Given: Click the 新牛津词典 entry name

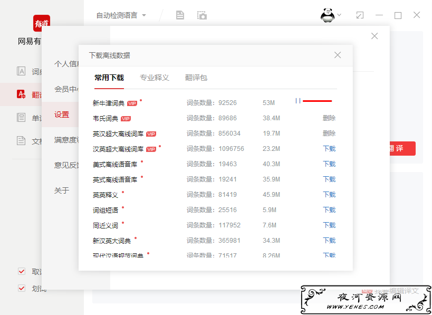Looking at the screenshot, I should [109, 103].
